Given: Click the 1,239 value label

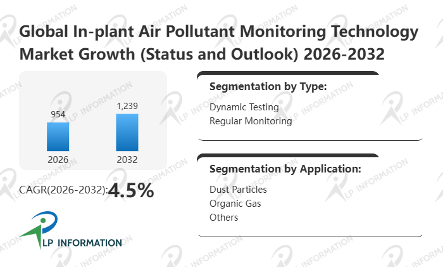Looking at the screenshot, I should (x=127, y=105).
